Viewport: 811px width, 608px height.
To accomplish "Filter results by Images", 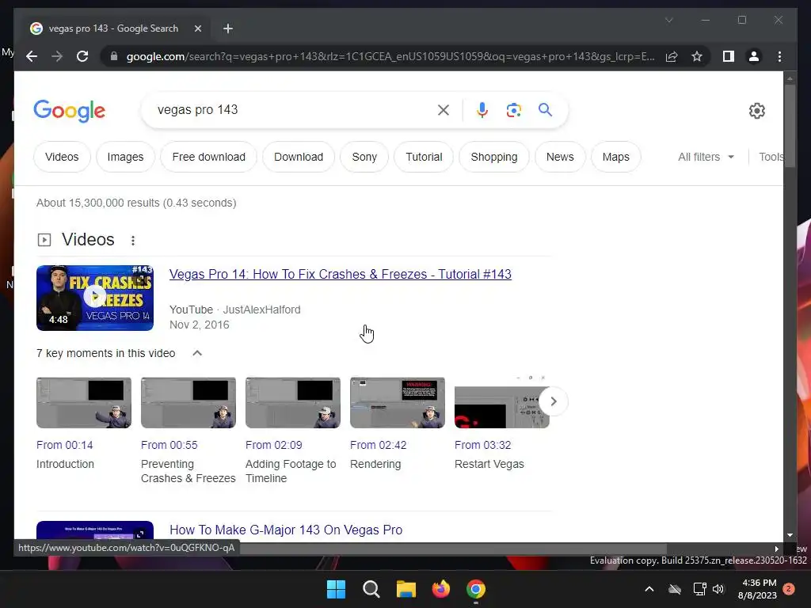I will (x=125, y=157).
